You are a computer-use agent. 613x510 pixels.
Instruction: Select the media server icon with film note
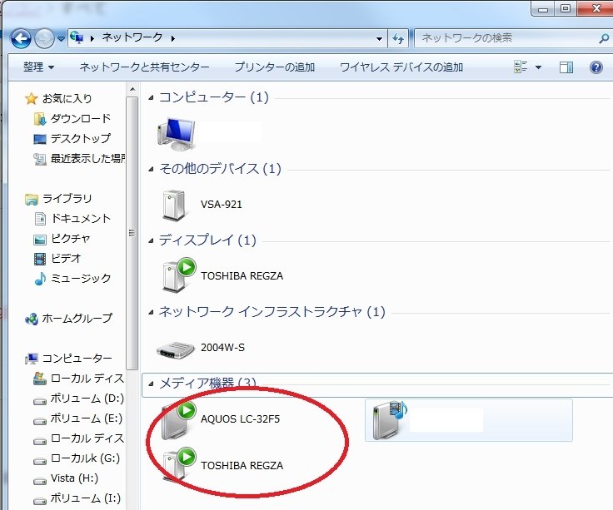tap(390, 420)
